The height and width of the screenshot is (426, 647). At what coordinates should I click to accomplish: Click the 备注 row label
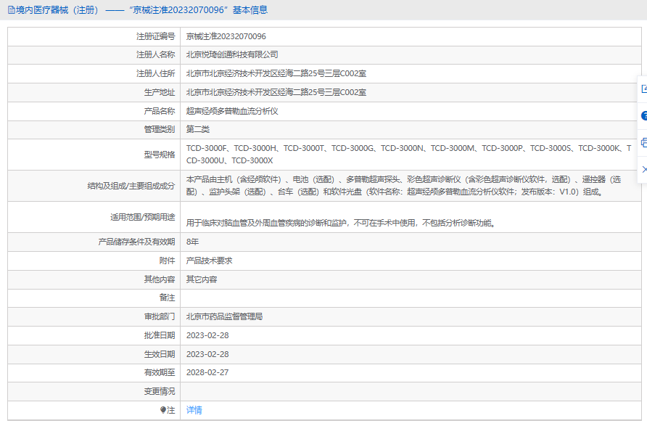167,298
